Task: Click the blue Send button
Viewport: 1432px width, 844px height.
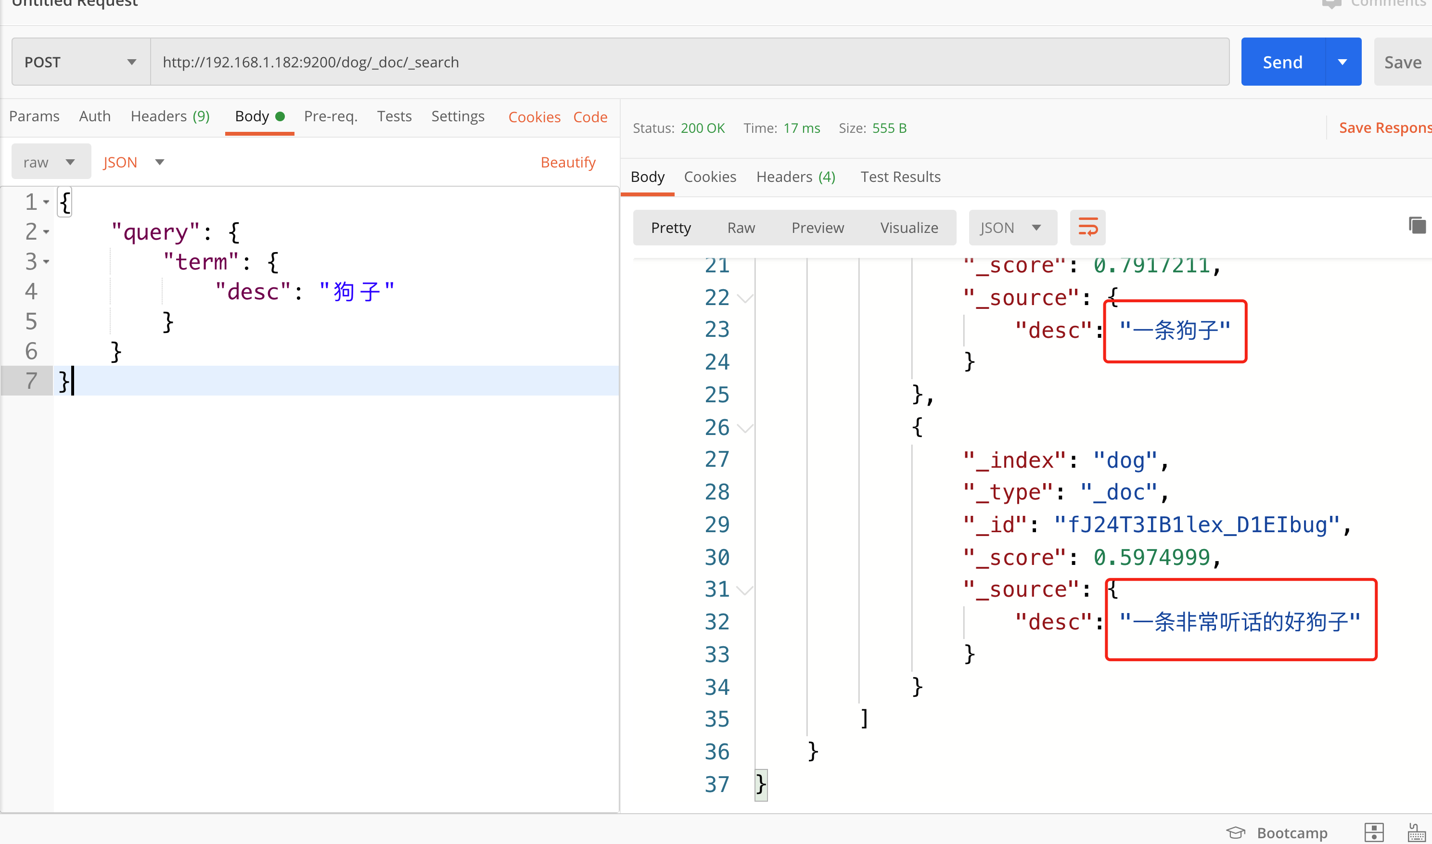Action: [1283, 62]
